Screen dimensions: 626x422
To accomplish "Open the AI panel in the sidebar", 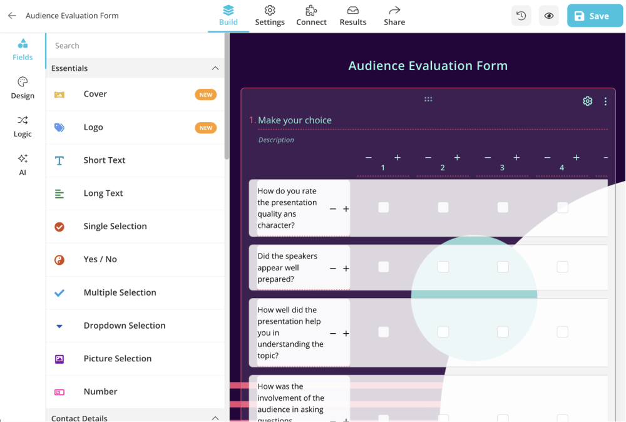I will (22, 163).
